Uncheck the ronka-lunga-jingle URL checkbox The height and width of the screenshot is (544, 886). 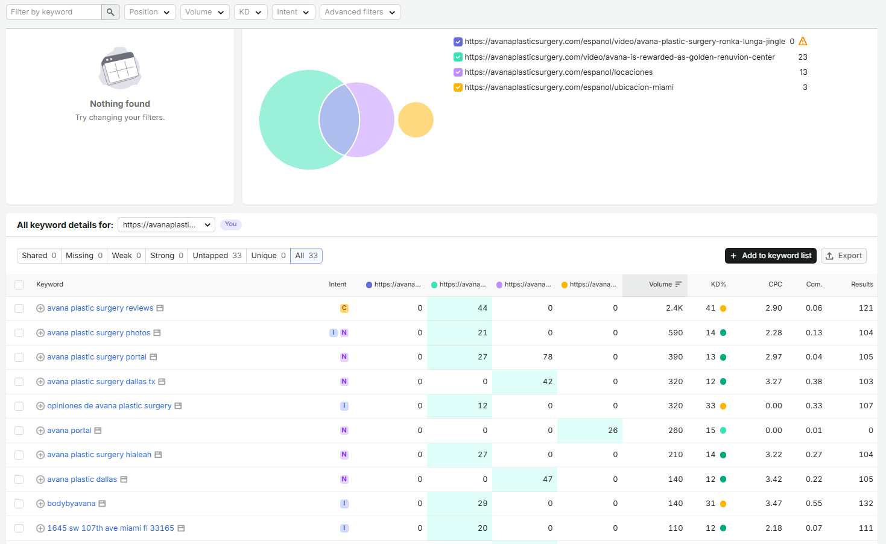458,42
